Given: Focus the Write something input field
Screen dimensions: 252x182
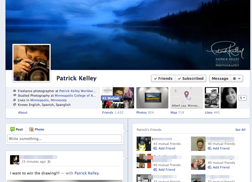Looking at the screenshot, I should [64, 139].
